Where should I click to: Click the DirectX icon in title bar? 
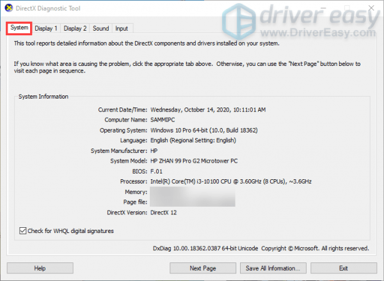coord(9,8)
